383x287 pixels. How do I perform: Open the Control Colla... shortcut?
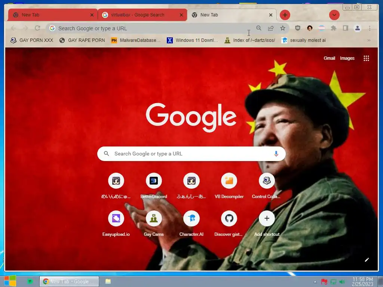click(266, 186)
